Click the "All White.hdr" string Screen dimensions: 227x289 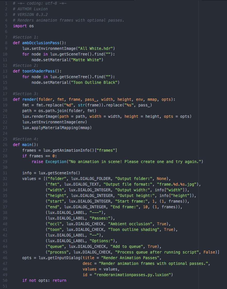click(x=95, y=49)
